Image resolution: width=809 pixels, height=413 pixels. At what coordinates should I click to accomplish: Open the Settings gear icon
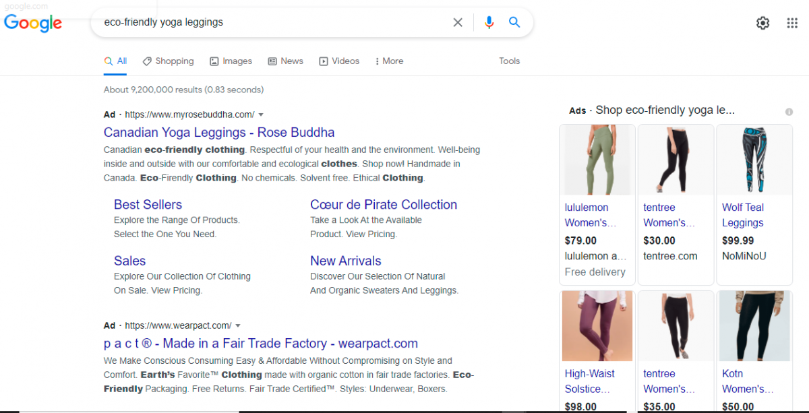tap(762, 23)
